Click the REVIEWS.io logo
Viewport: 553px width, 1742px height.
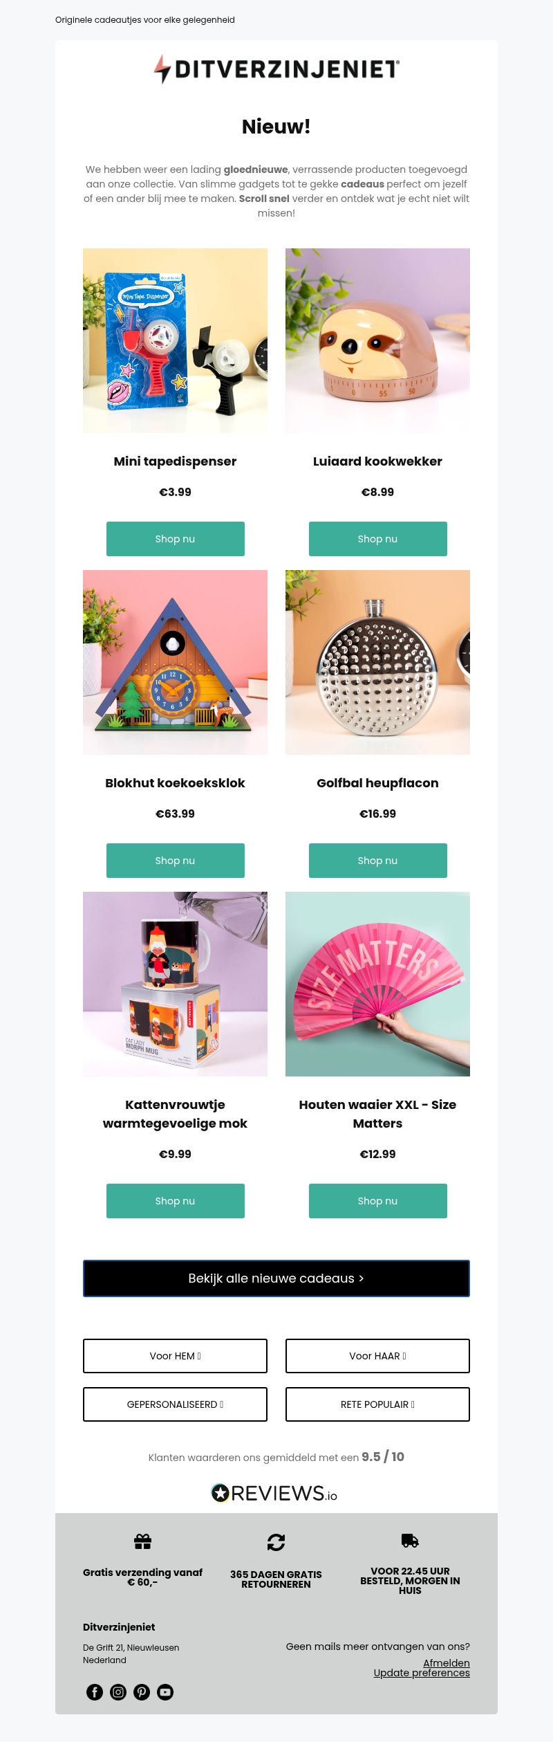[274, 1493]
